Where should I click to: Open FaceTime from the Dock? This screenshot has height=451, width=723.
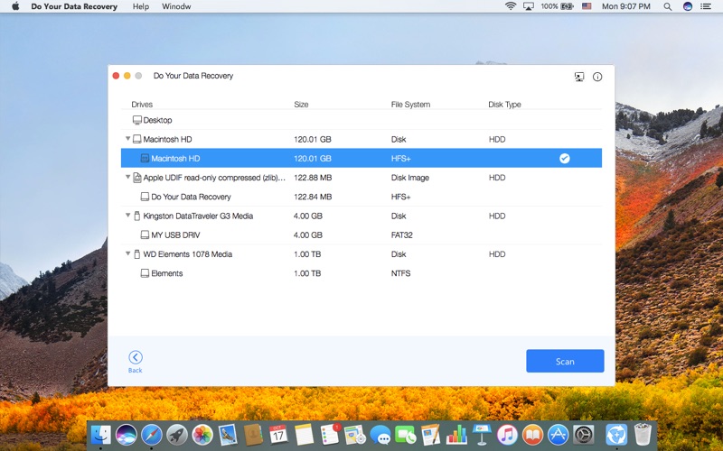pos(406,435)
